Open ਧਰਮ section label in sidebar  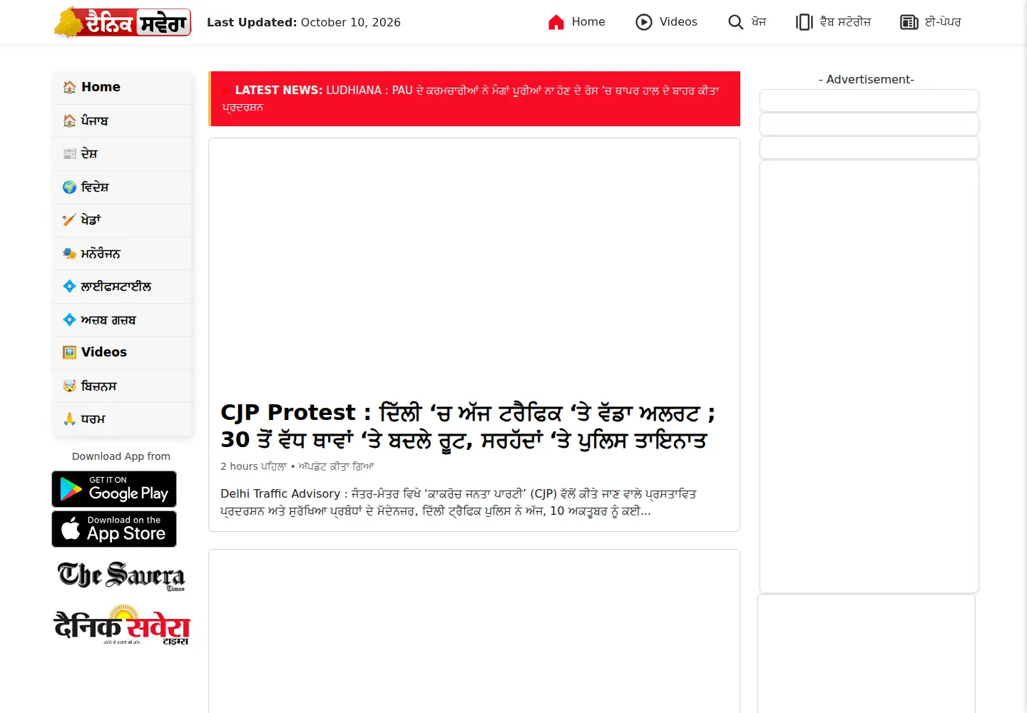pos(93,419)
